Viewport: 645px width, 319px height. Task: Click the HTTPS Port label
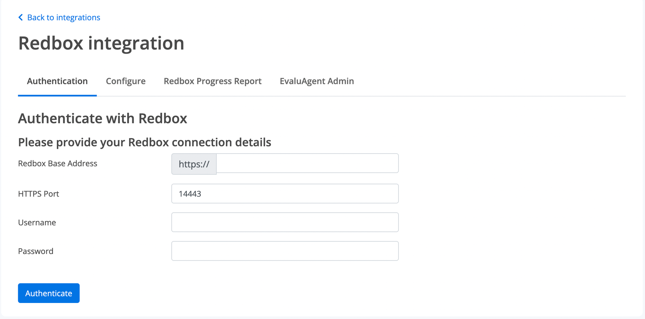pos(38,194)
